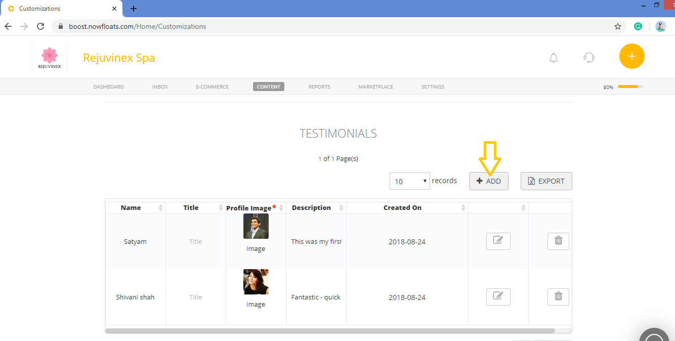The height and width of the screenshot is (341, 675).
Task: Delete the Shivani shah testimonial
Action: 558,297
